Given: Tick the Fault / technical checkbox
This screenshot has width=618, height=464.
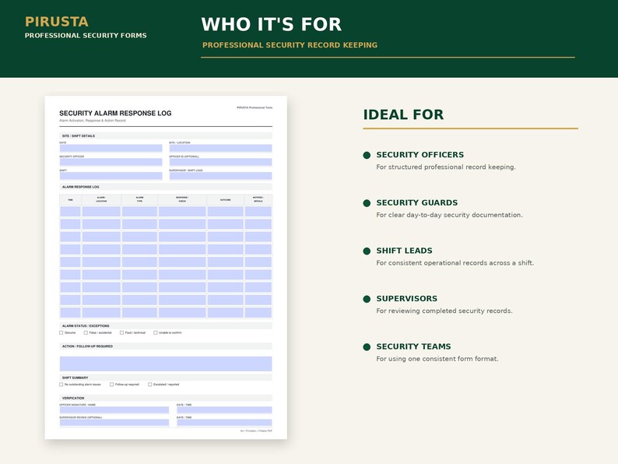Looking at the screenshot, I should point(121,332).
